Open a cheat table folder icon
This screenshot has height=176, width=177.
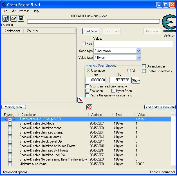pyautogui.click(x=14, y=18)
